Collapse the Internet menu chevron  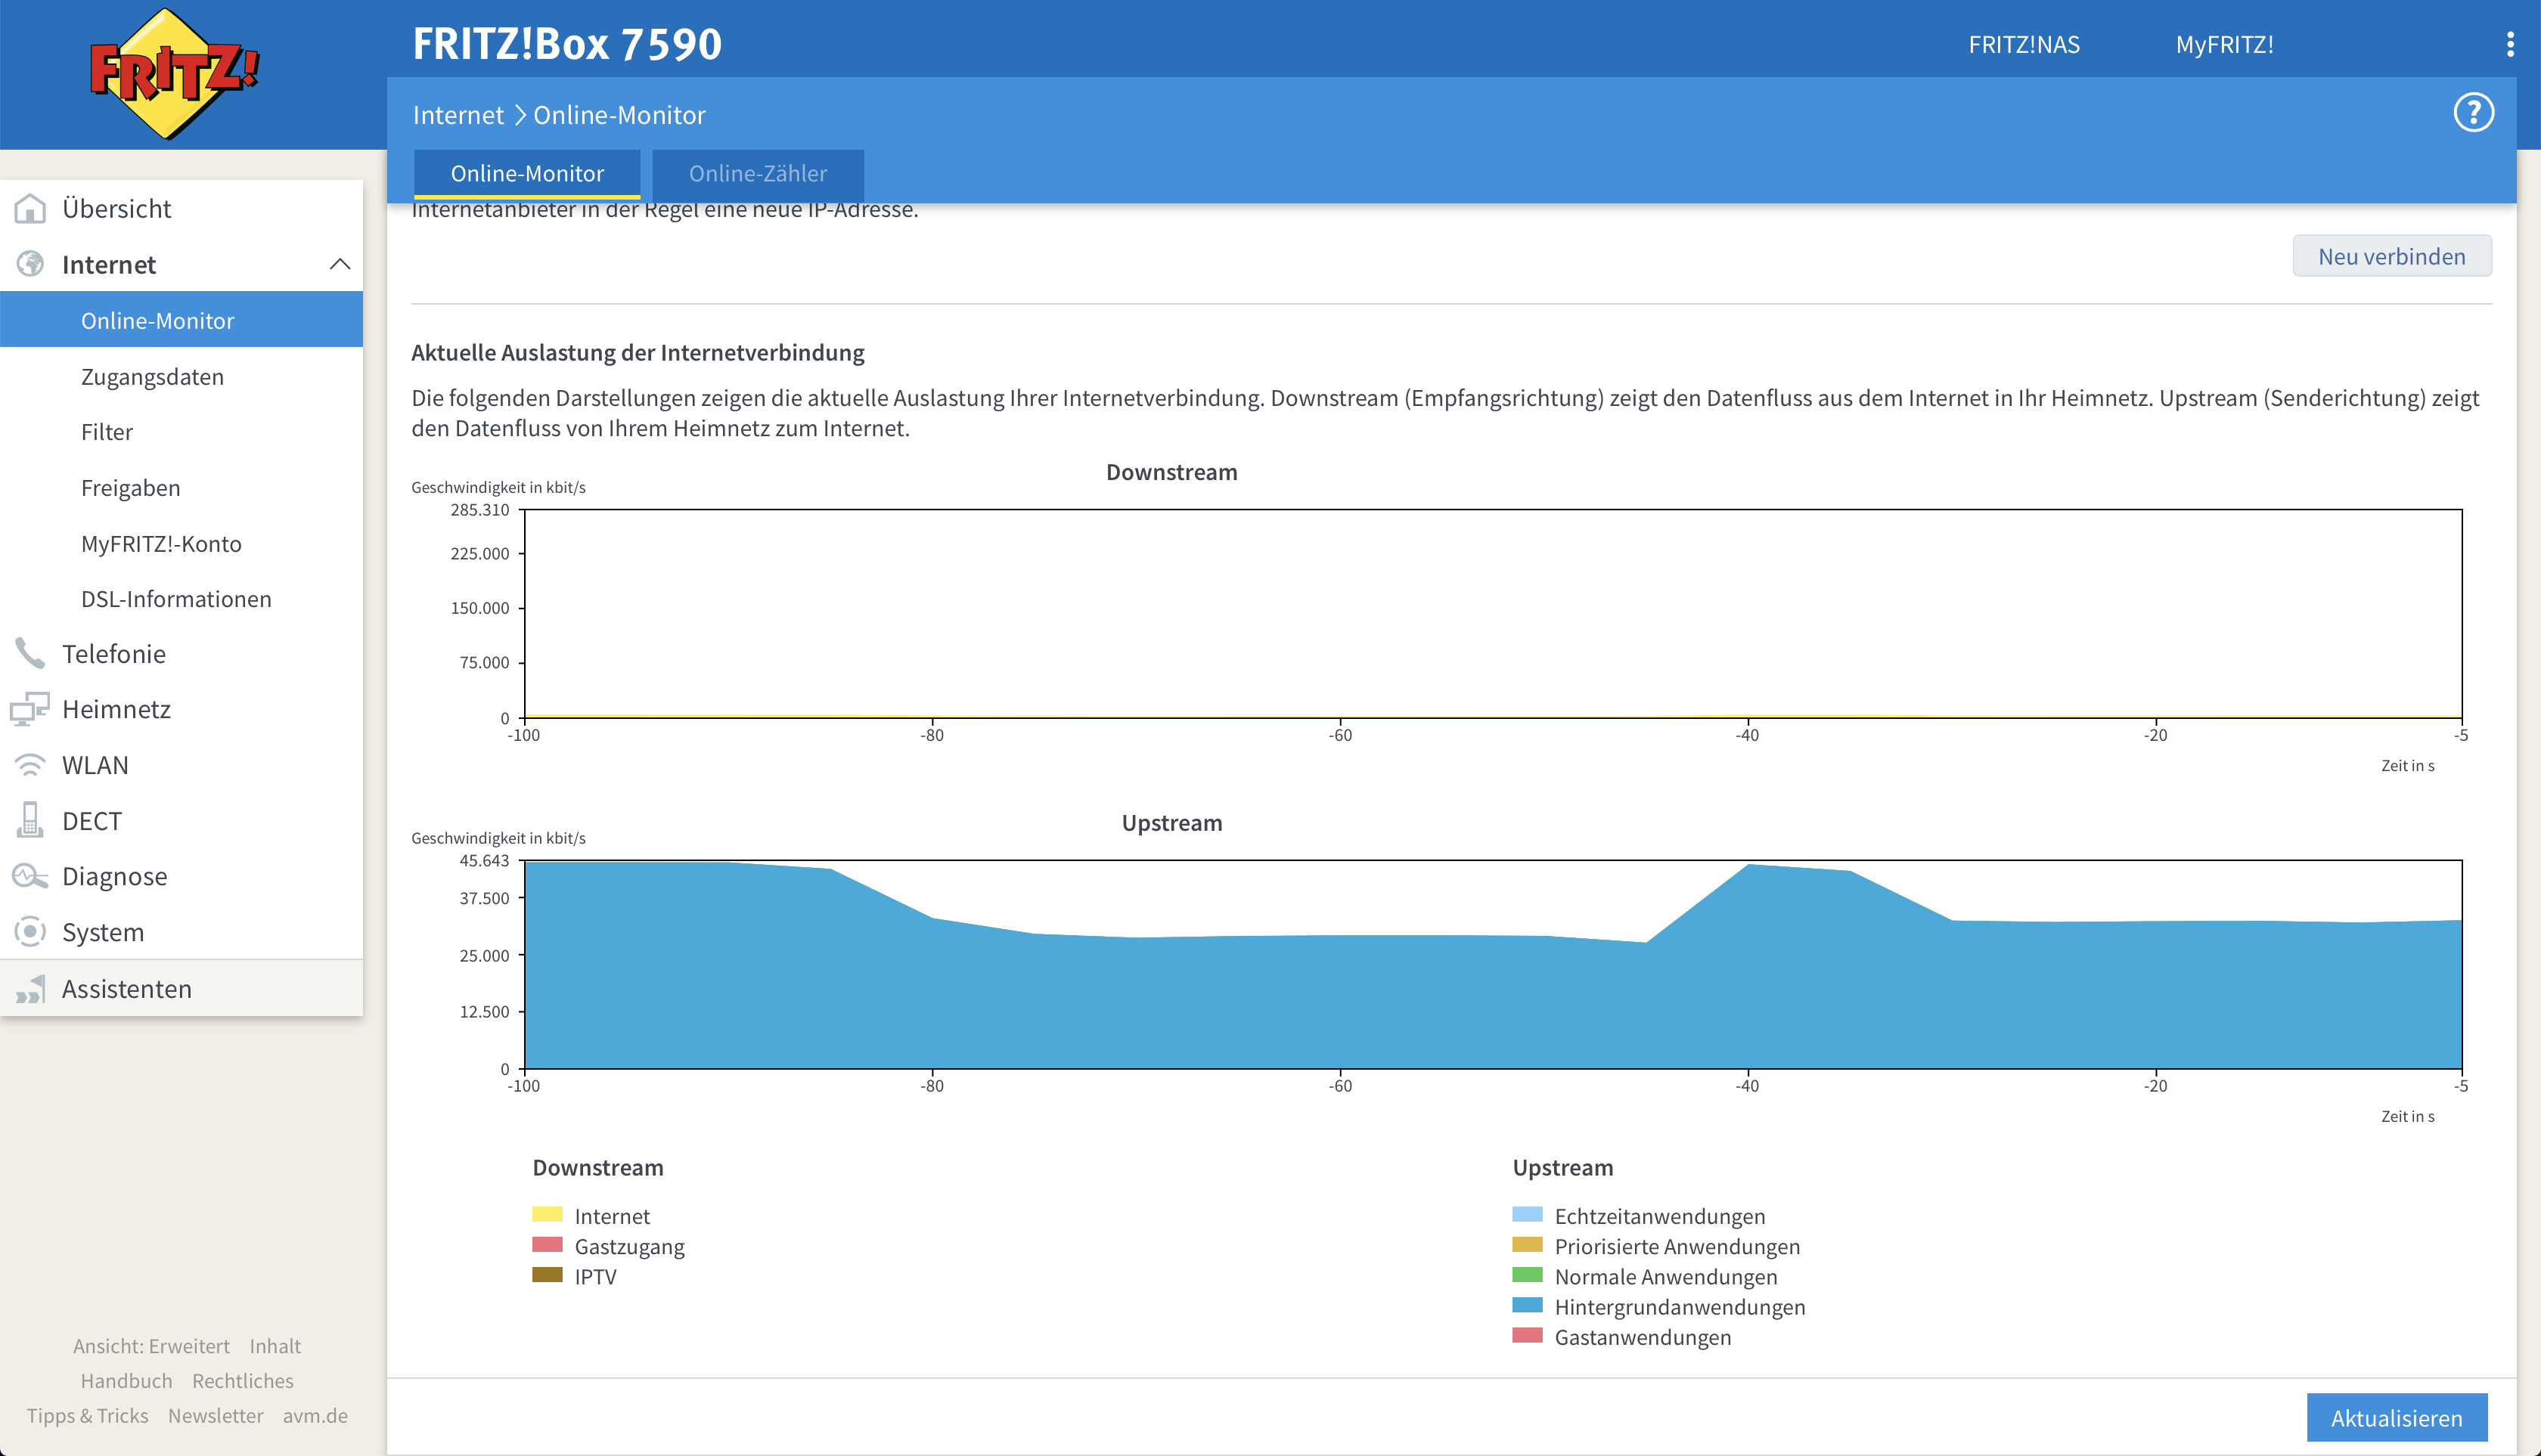point(340,264)
